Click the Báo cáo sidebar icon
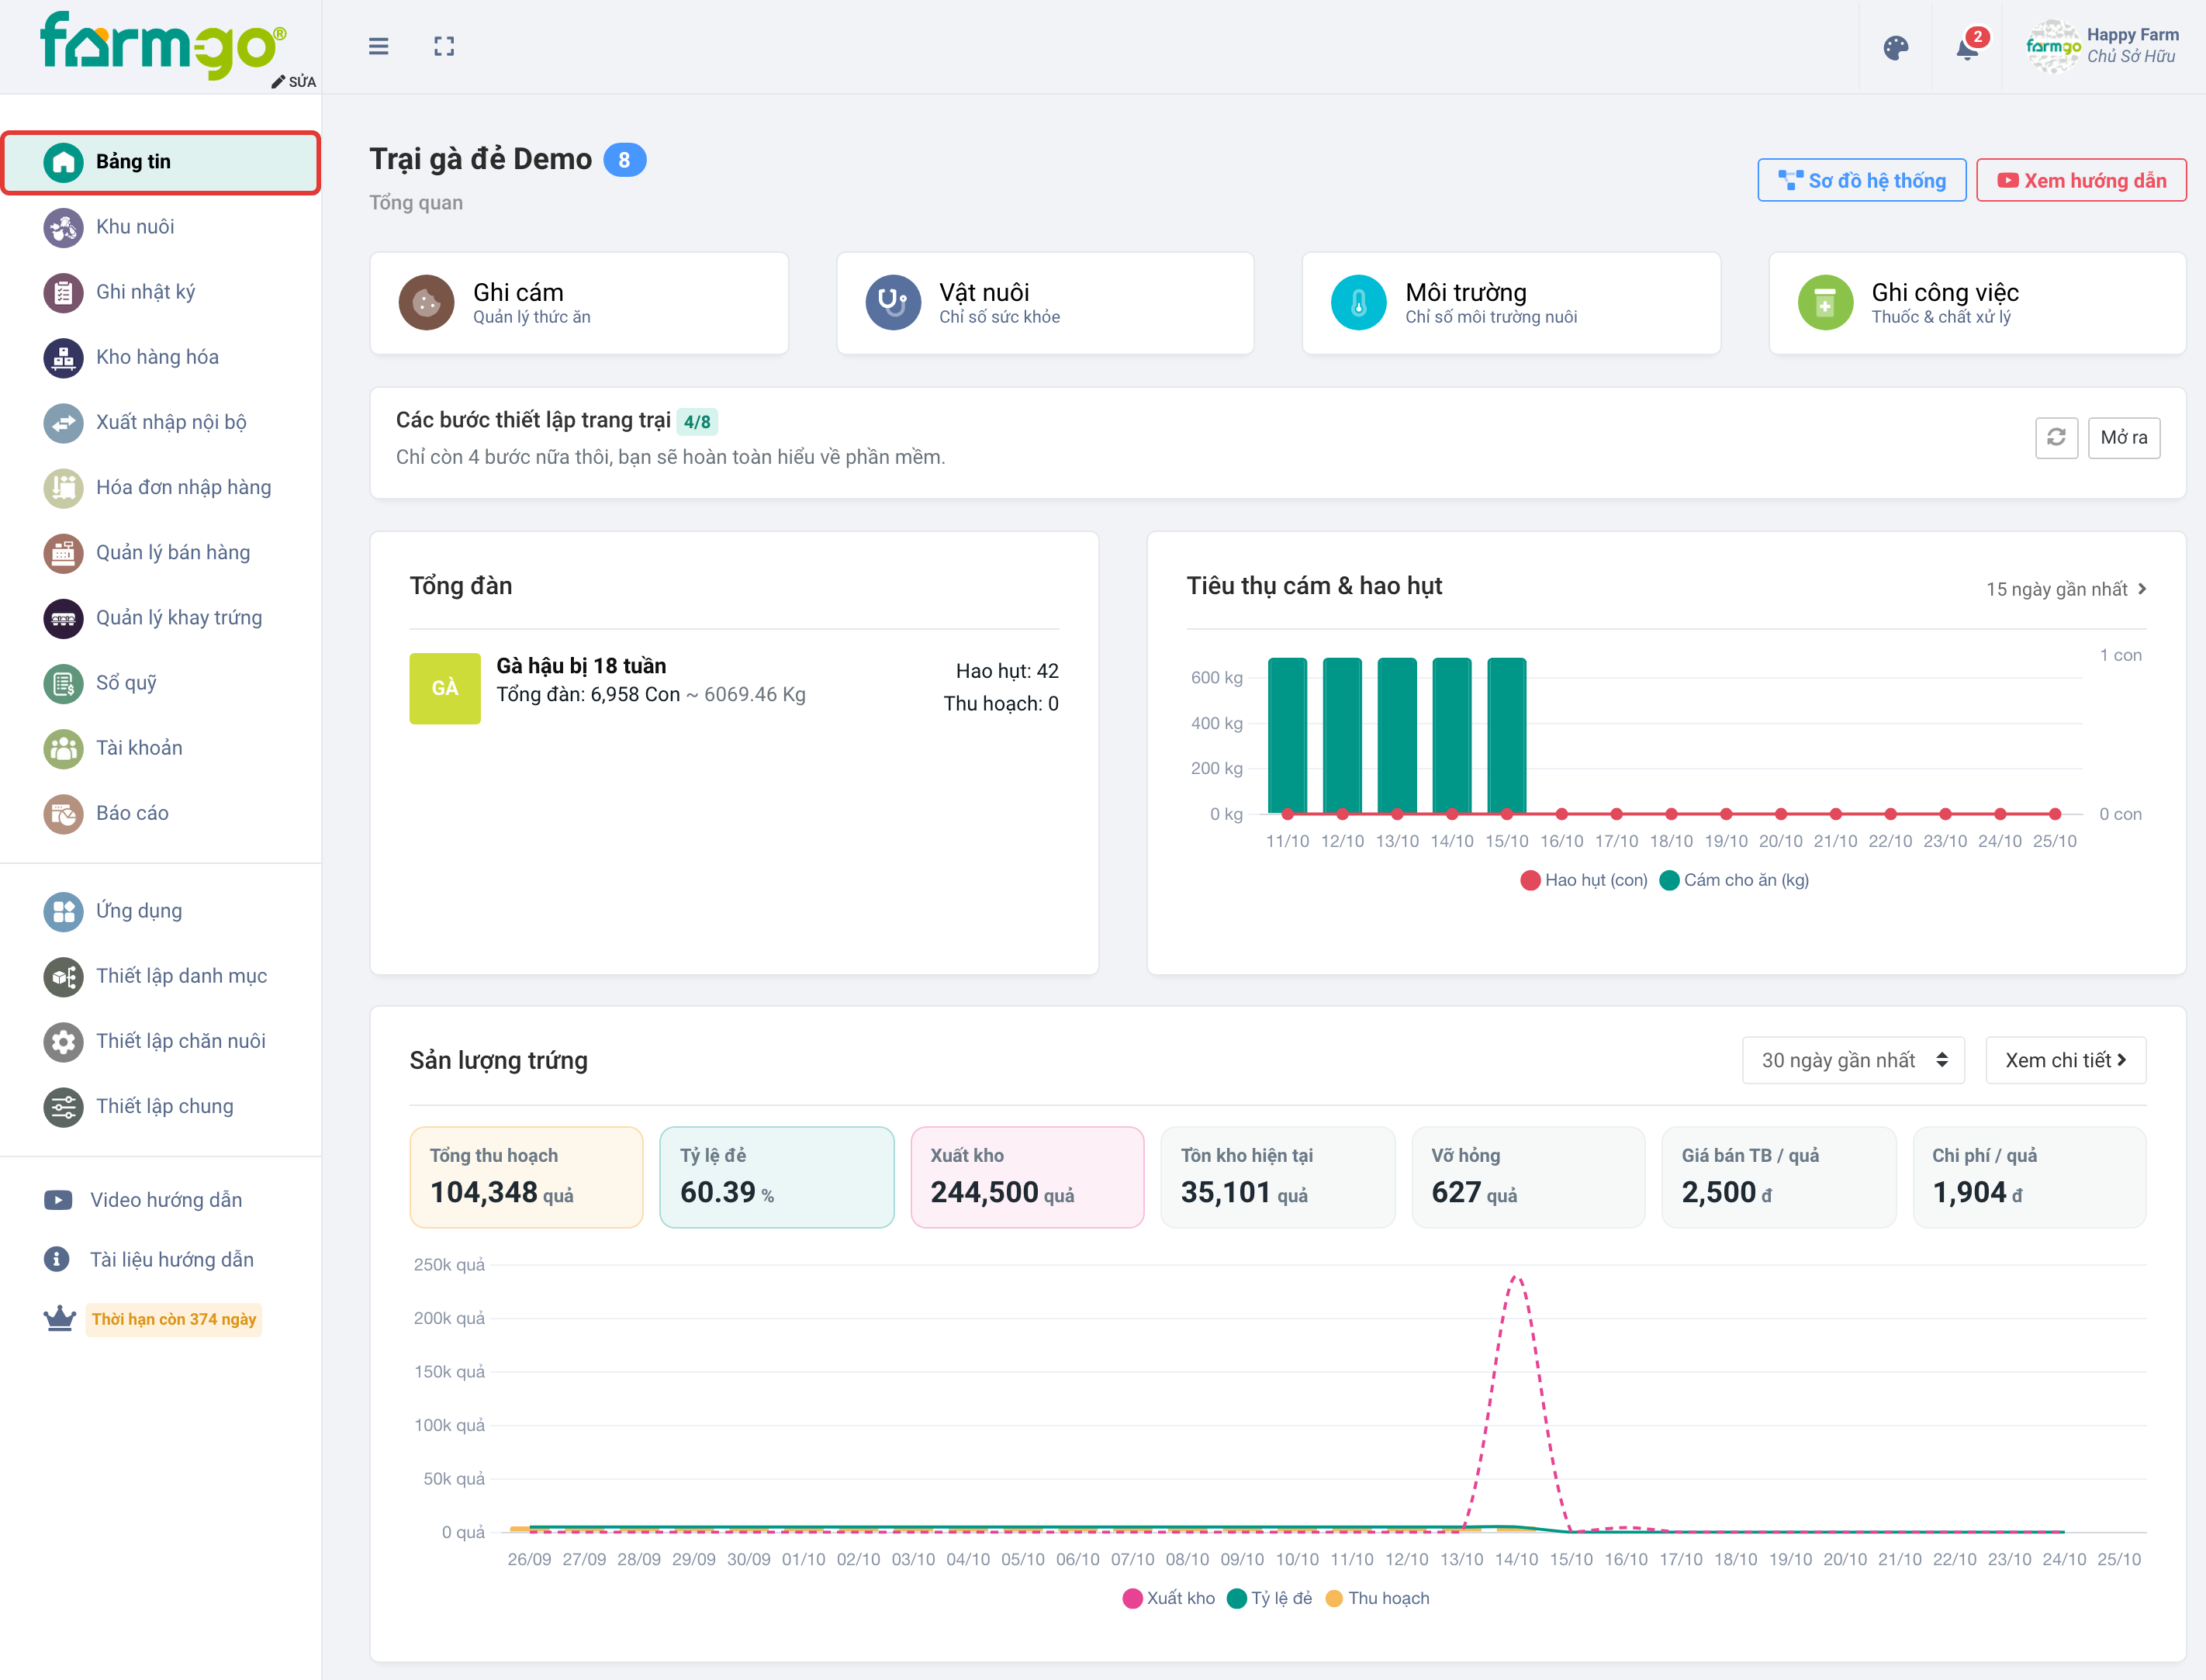This screenshot has height=1680, width=2206. coord(63,813)
